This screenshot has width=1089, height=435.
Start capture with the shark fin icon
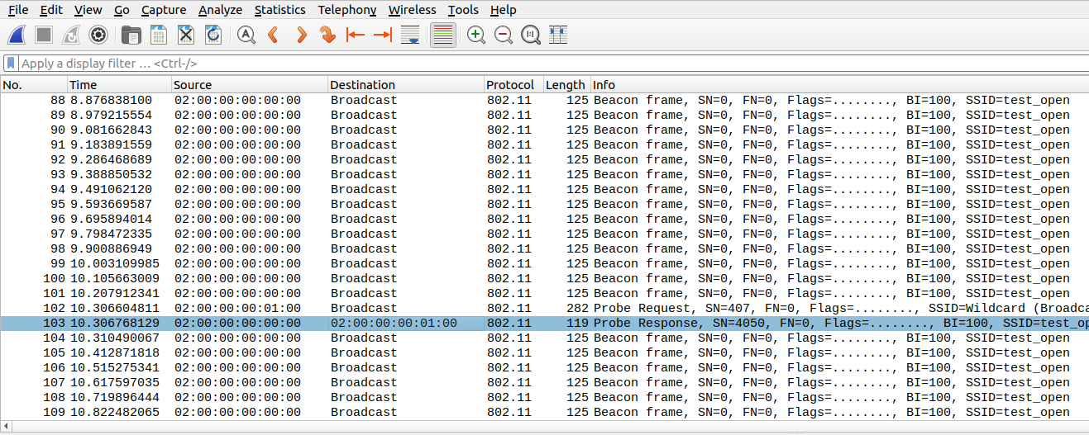(18, 35)
